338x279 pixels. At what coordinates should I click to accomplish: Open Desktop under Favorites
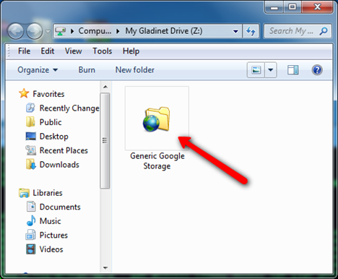[x=54, y=137]
